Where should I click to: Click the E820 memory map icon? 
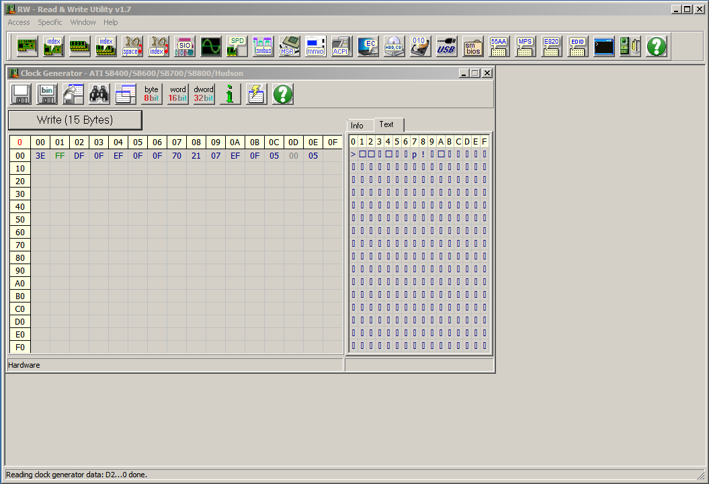click(x=551, y=46)
